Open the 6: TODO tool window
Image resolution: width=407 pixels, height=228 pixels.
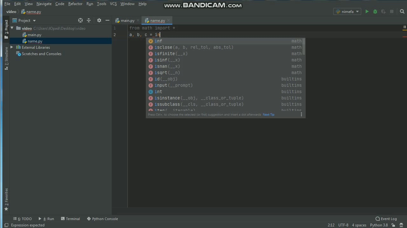(22, 219)
